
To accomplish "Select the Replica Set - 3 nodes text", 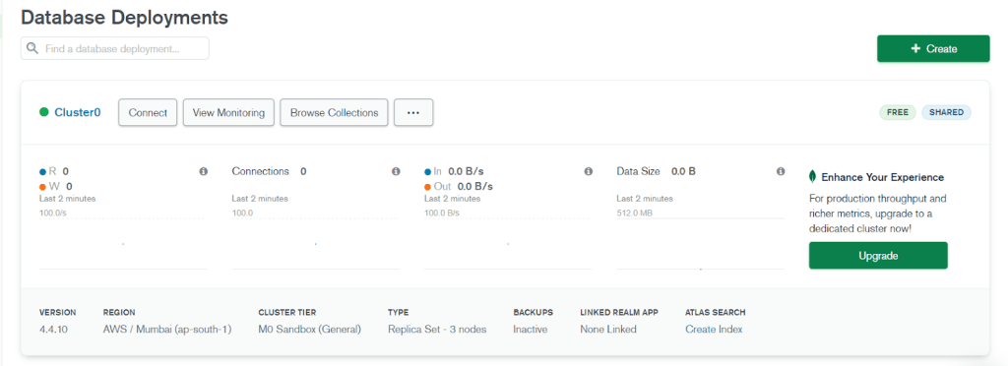I will click(x=437, y=330).
